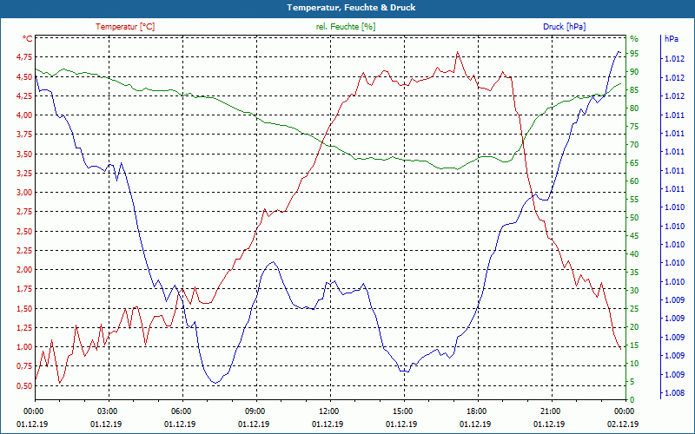The width and height of the screenshot is (695, 434).
Task: Select the blue 'Druck [hPa]' legend label
Action: click(x=564, y=27)
